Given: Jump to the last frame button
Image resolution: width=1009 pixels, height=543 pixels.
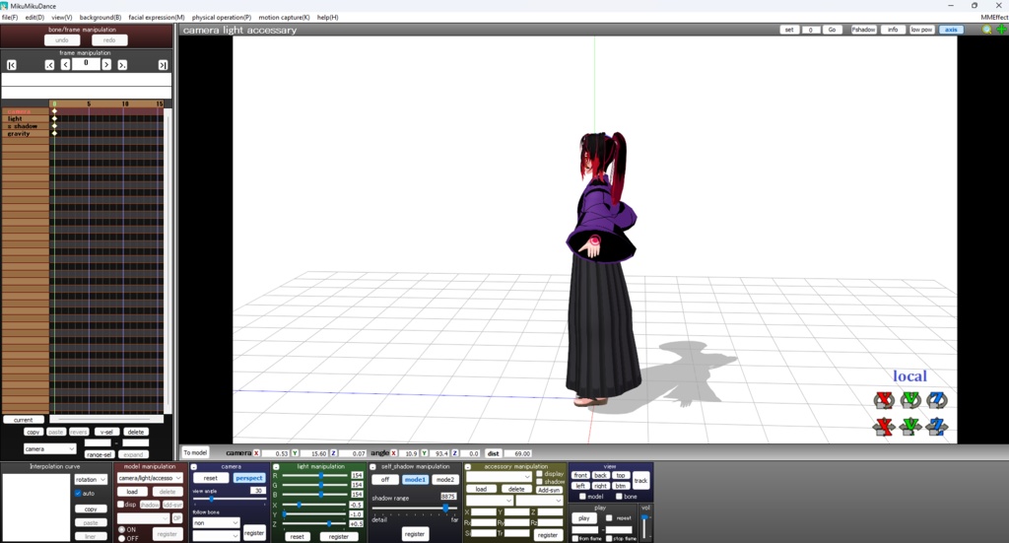Looking at the screenshot, I should (163, 65).
